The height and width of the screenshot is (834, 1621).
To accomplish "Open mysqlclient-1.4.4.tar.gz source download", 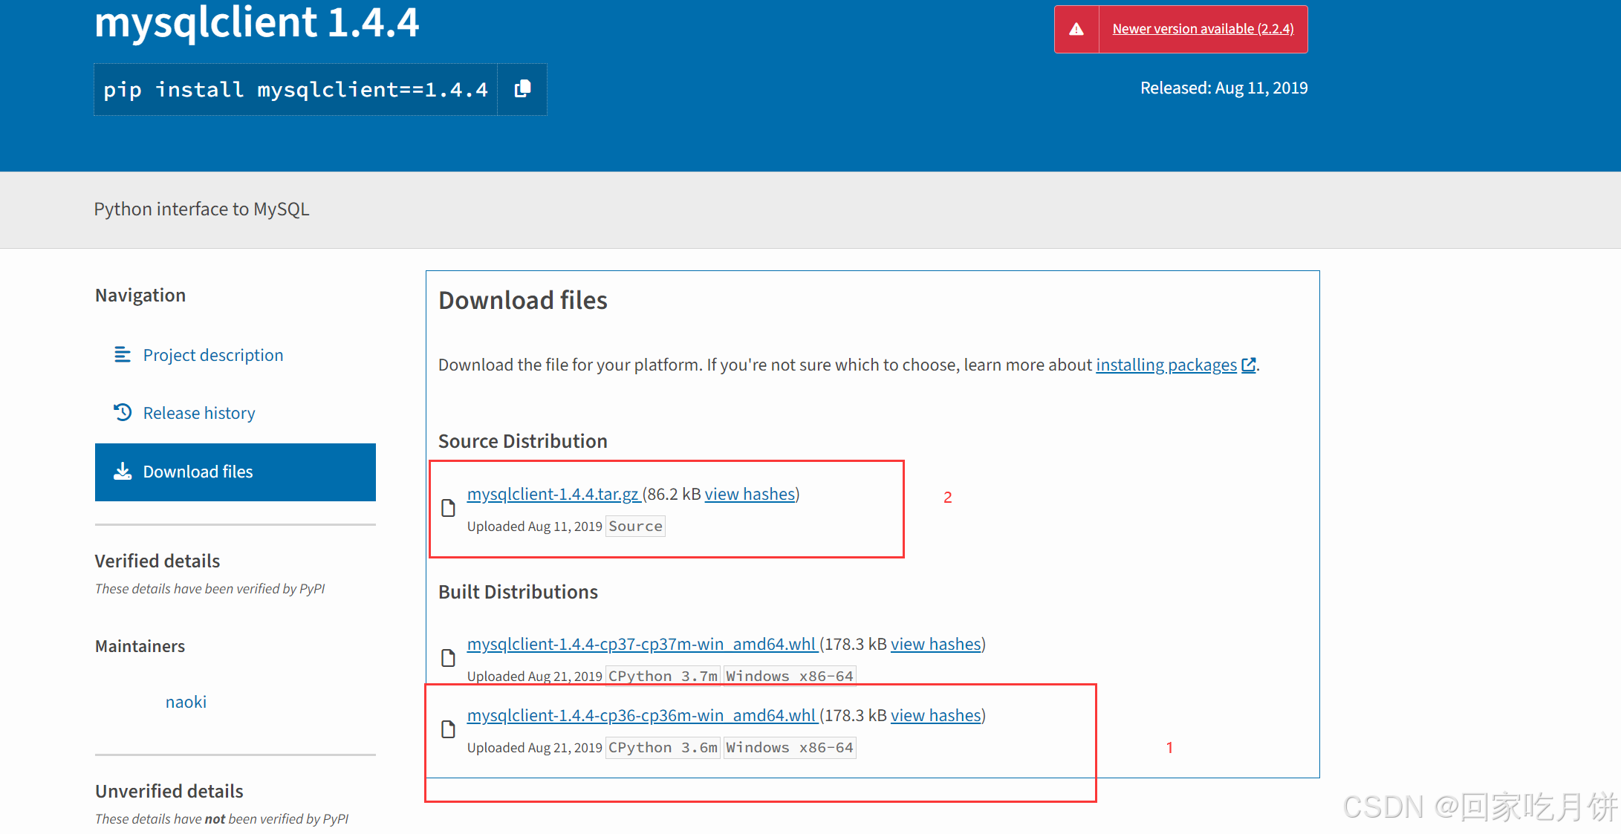I will (553, 492).
